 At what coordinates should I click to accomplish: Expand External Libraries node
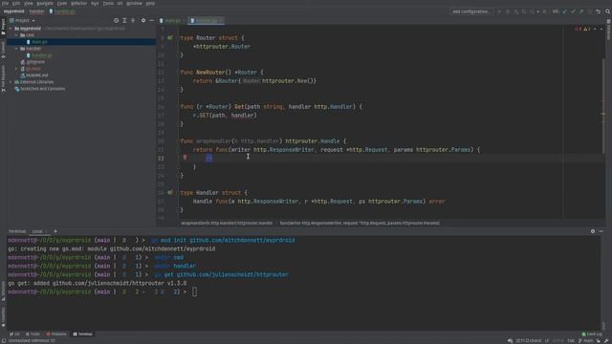(x=11, y=82)
